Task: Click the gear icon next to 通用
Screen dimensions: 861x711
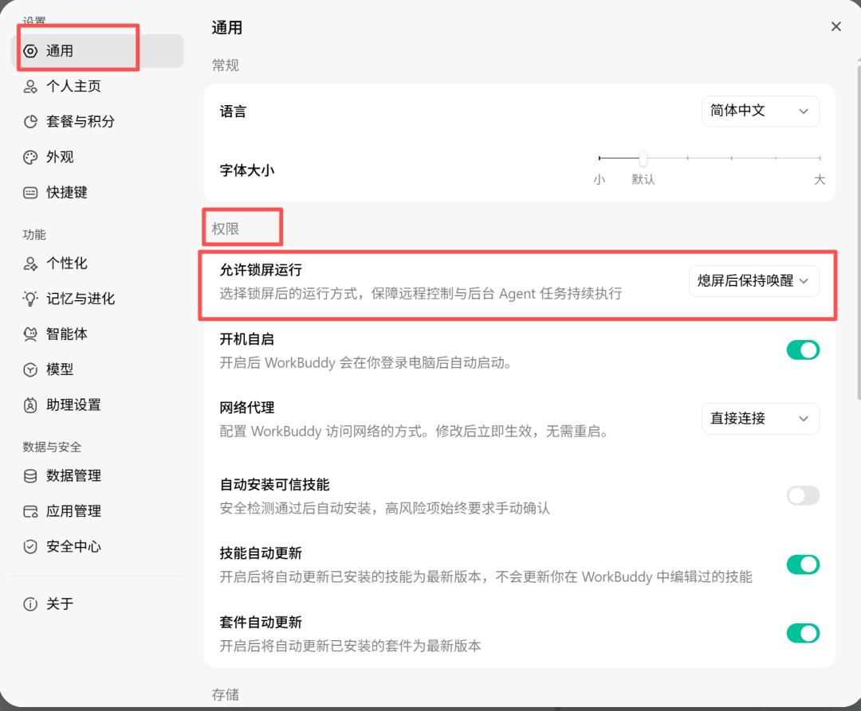Action: coord(30,51)
